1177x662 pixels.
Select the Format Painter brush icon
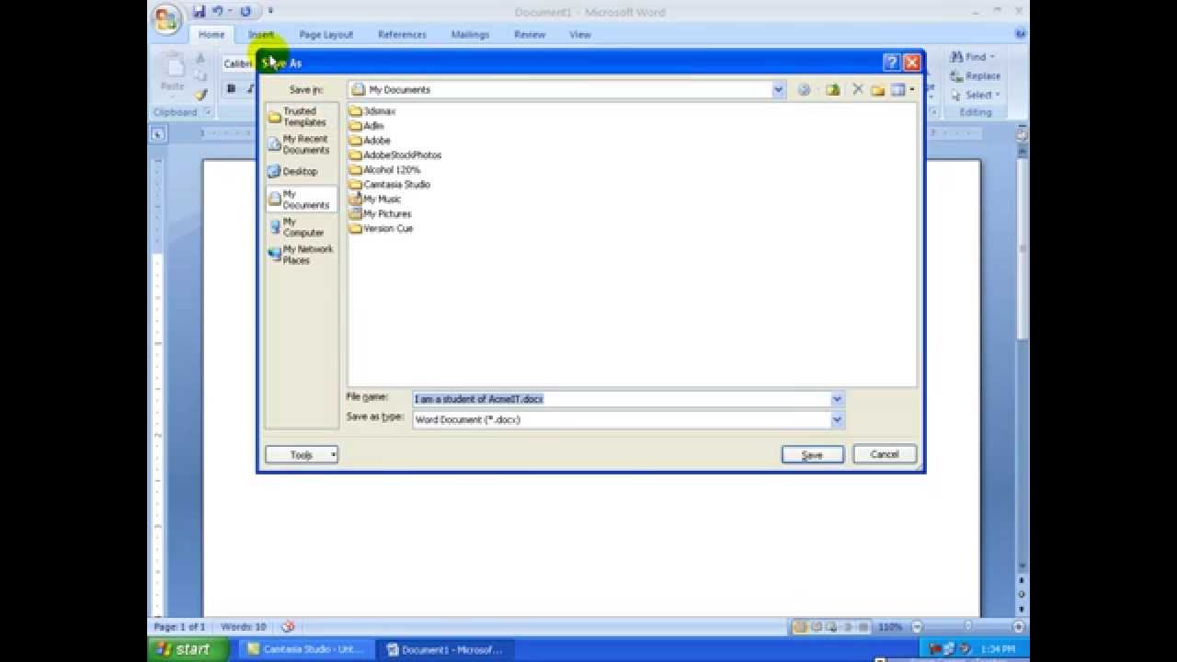coord(200,95)
